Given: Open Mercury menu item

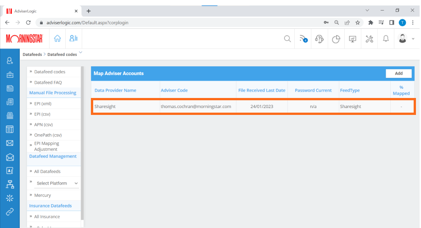Looking at the screenshot, I should (x=42, y=195).
